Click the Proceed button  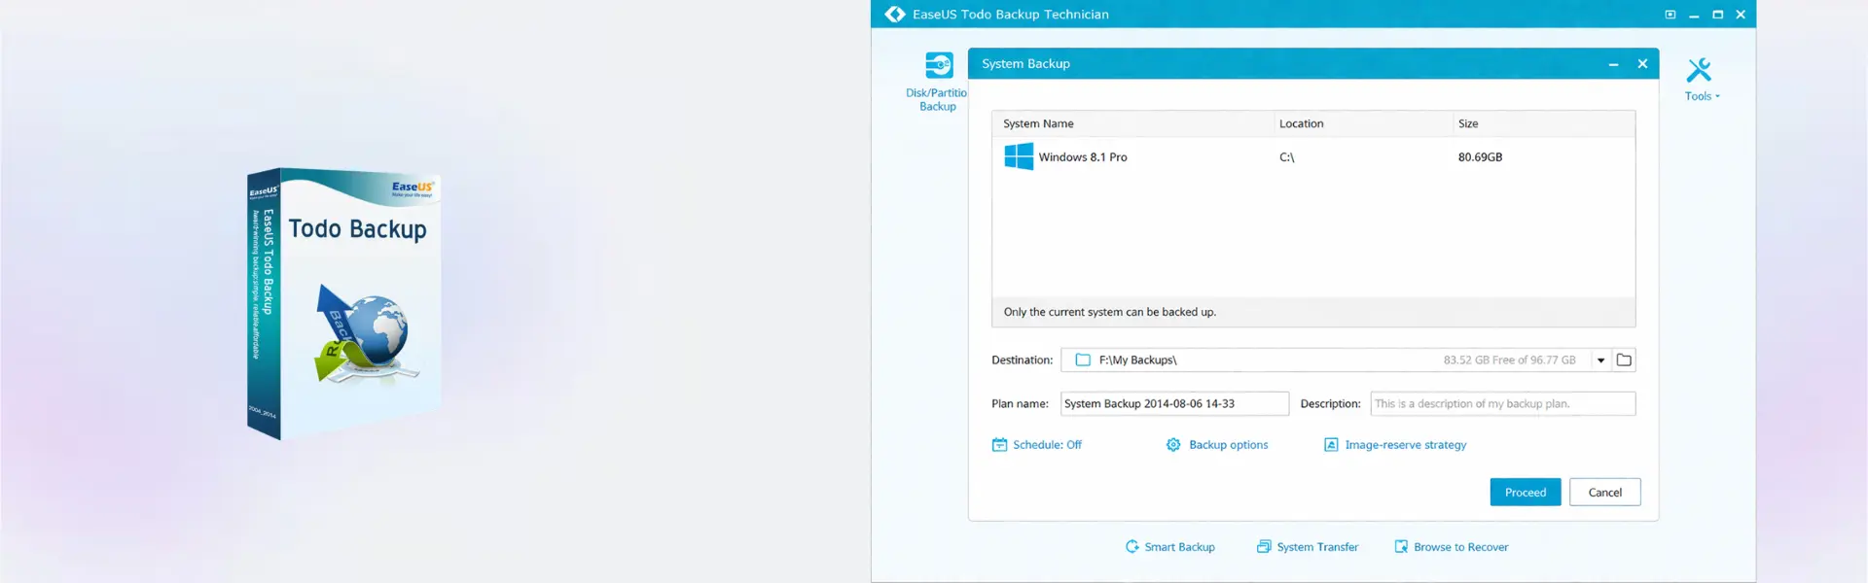tap(1526, 493)
